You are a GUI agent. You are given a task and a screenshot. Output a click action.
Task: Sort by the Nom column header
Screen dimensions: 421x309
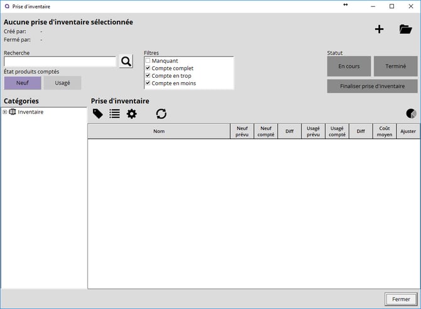point(158,131)
